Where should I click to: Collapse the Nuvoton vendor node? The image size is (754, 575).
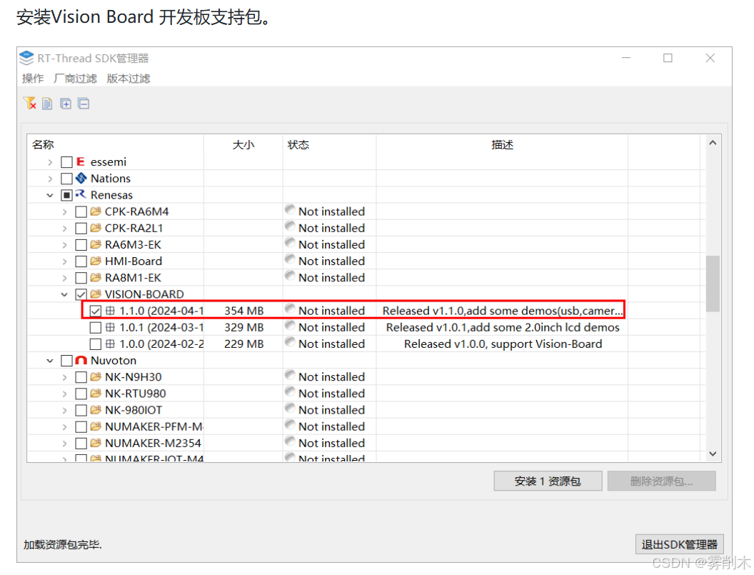click(x=50, y=361)
